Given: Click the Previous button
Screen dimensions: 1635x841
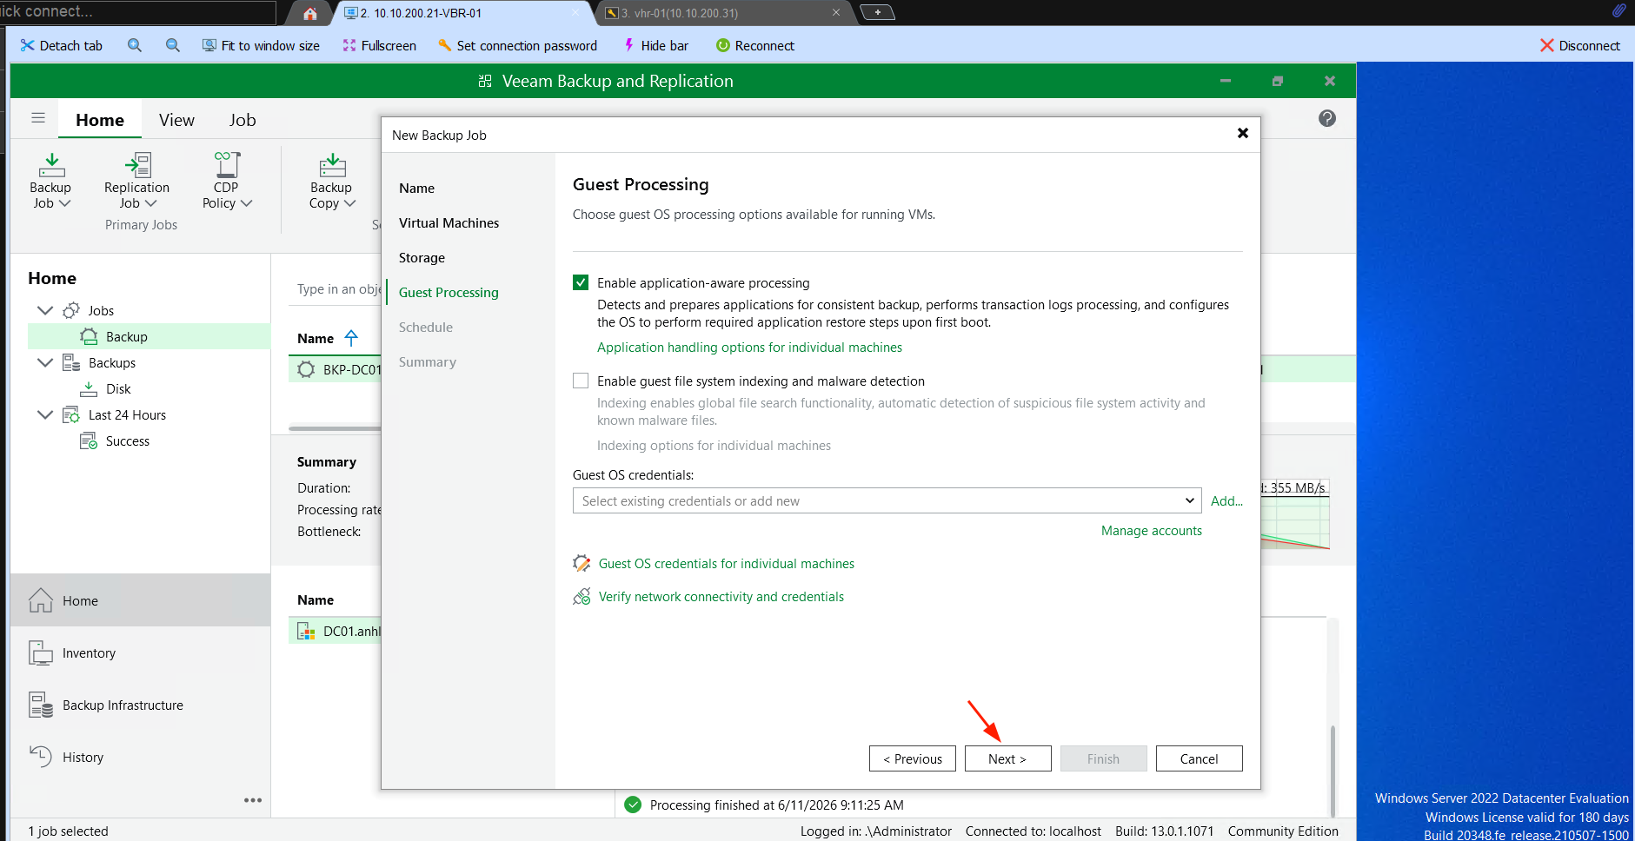Looking at the screenshot, I should pyautogui.click(x=912, y=758).
